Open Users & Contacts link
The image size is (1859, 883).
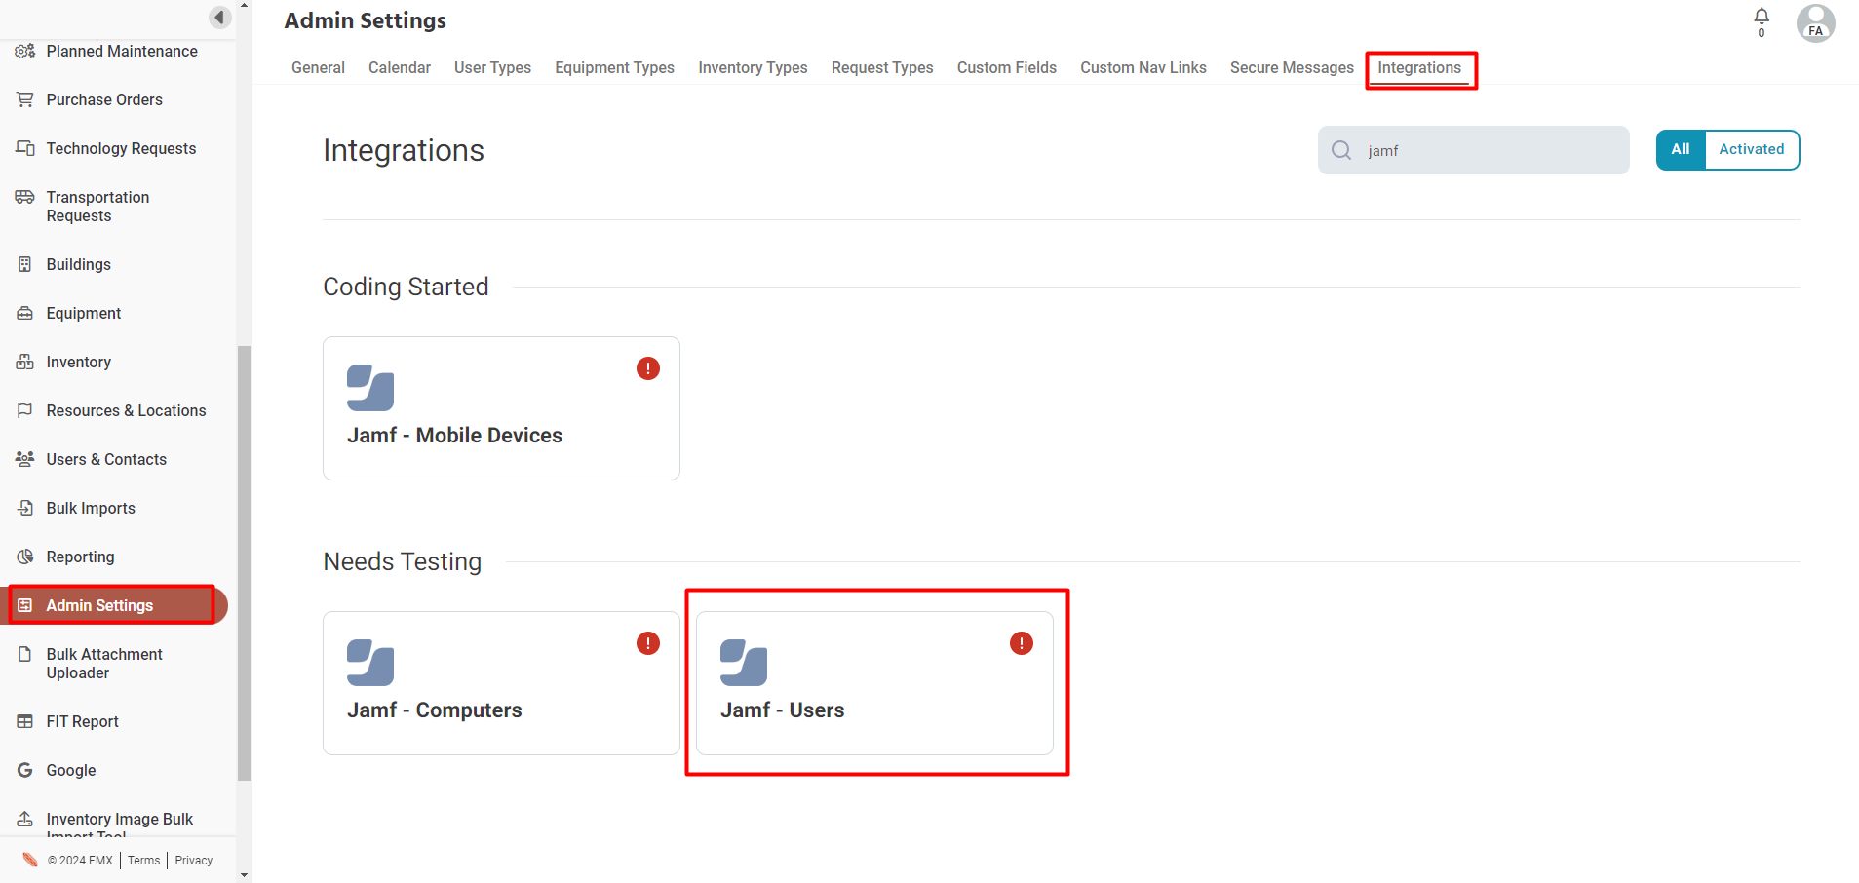click(106, 459)
